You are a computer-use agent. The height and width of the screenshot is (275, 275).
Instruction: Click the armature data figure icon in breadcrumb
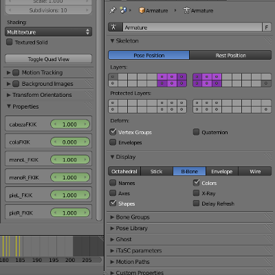(186, 10)
